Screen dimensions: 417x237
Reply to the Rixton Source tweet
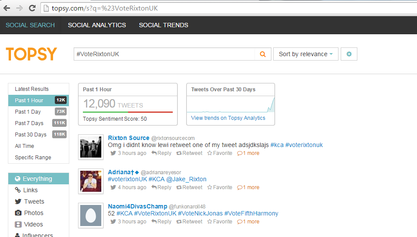161,153
